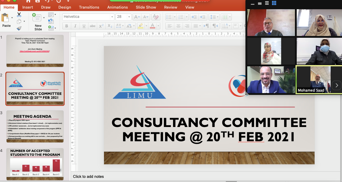Open the Slide Show tab
The width and height of the screenshot is (342, 182).
click(146, 7)
